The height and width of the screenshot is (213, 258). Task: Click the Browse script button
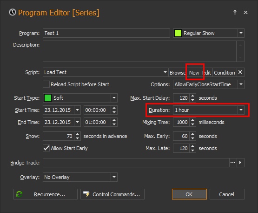178,73
